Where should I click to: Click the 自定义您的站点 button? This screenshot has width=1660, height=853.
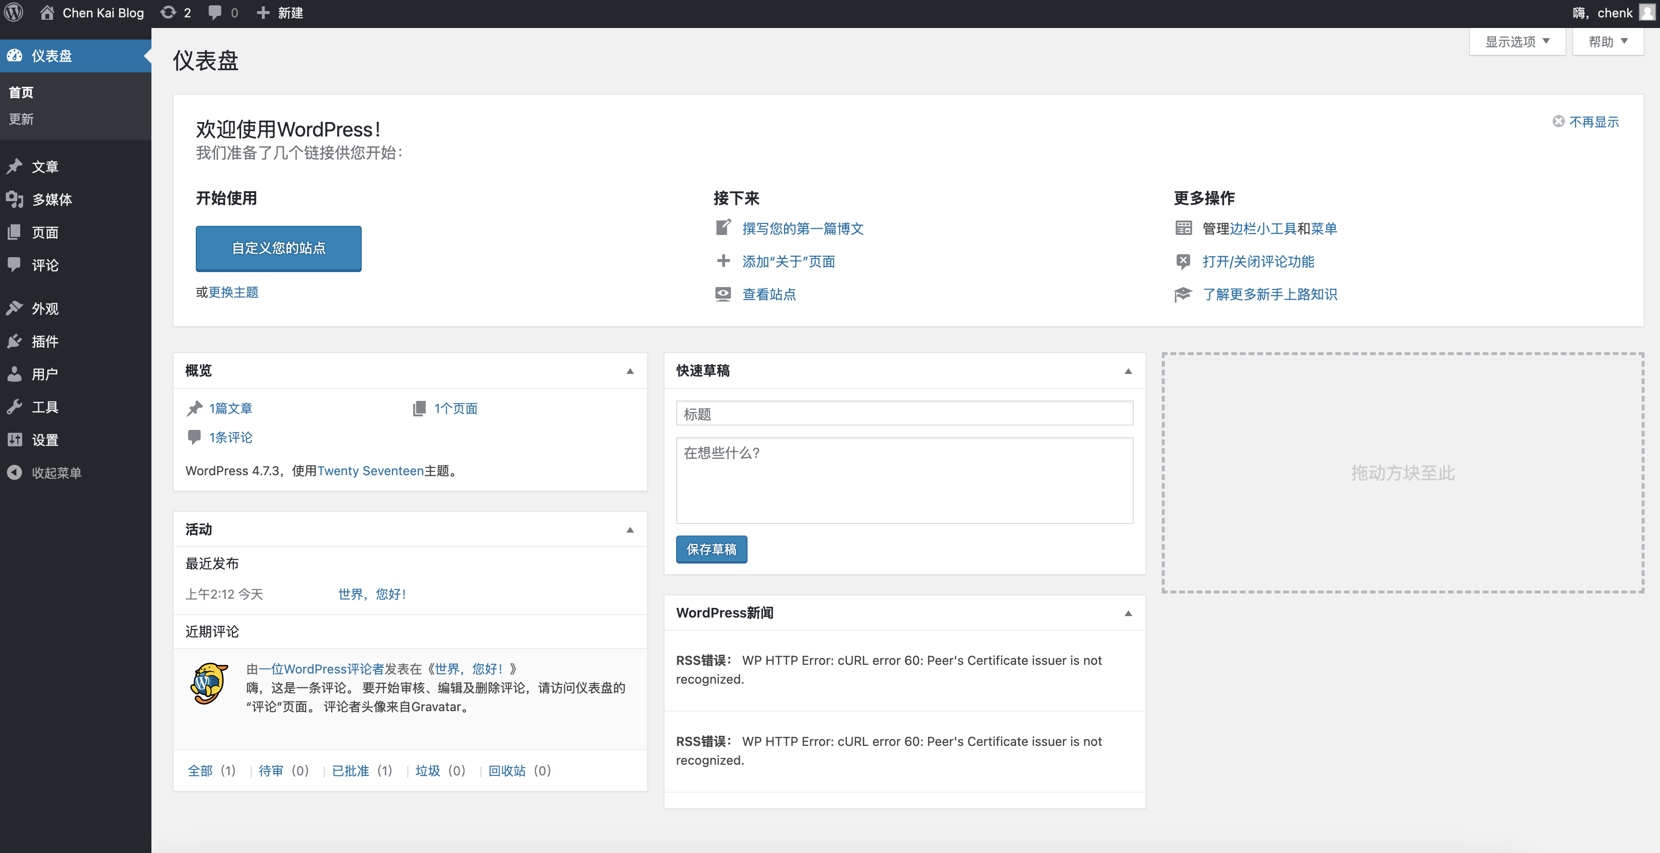click(x=278, y=248)
